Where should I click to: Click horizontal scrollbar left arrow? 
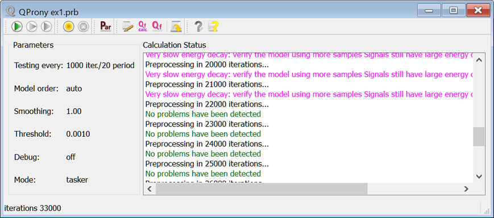[x=150, y=188]
